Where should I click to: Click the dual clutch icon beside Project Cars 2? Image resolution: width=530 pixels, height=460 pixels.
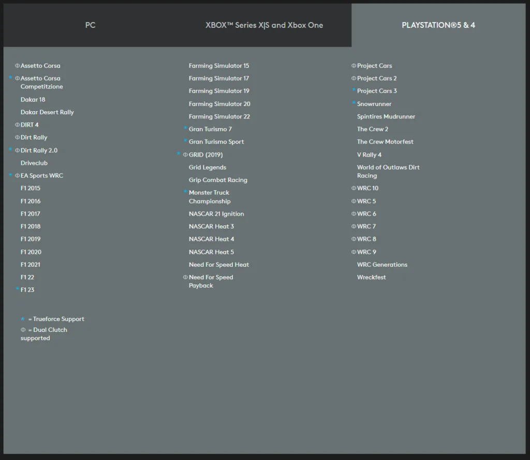354,78
